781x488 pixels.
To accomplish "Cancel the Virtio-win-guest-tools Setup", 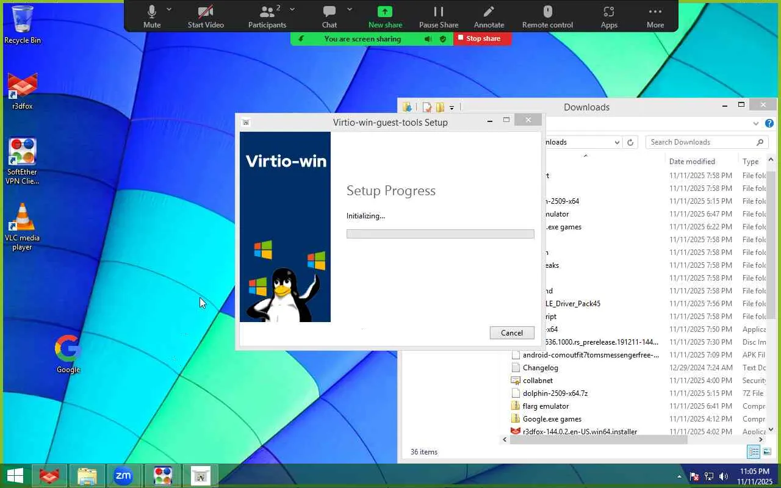I will tap(512, 332).
